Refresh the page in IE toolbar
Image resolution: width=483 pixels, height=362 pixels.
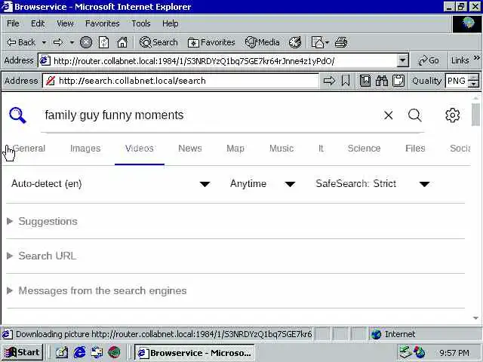(x=104, y=42)
